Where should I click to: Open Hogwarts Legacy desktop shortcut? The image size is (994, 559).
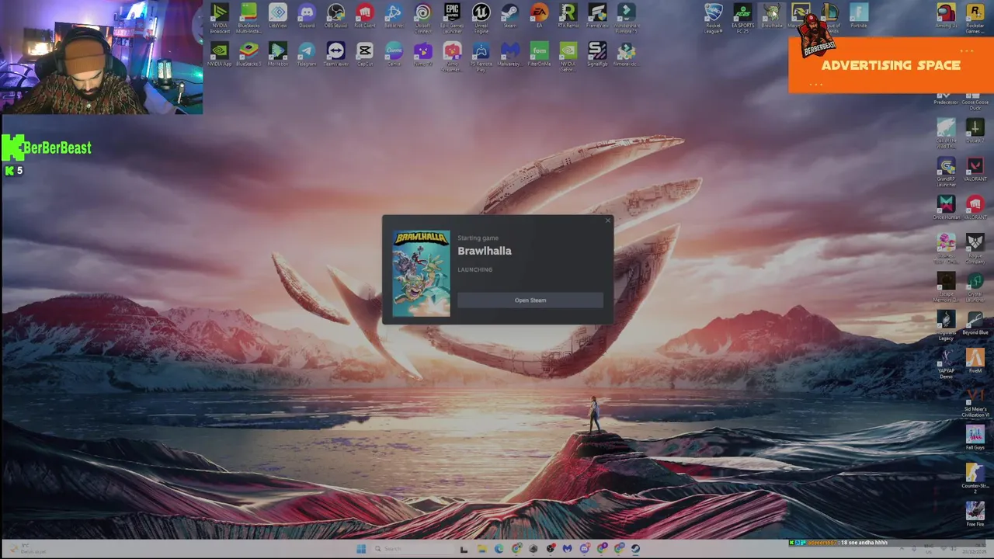(x=946, y=325)
